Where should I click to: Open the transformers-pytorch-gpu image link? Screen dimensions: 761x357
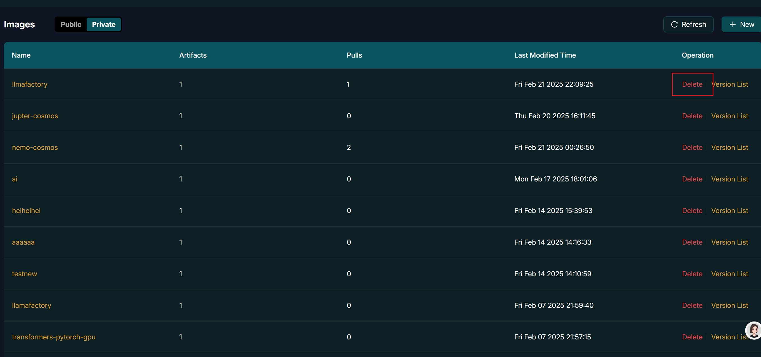(53, 337)
